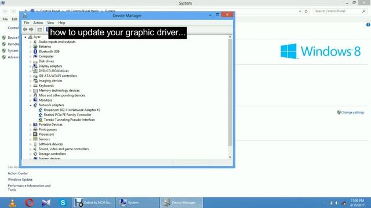Select the Imaging devices icon
Viewport: 371px width, 208px height.
click(x=35, y=81)
